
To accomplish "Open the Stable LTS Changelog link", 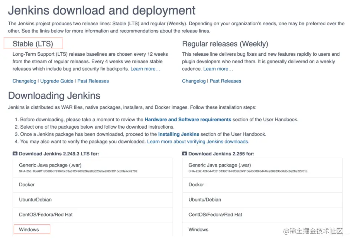I will tap(24, 81).
